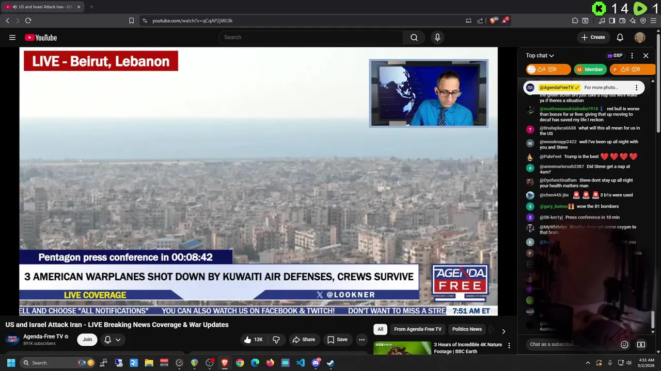The image size is (661, 371).
Task: Like the video, showing 12K
Action: click(254, 340)
